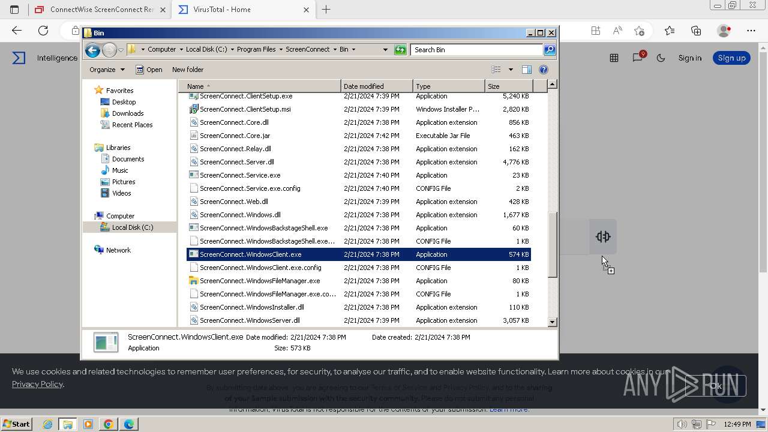Viewport: 768px width, 432px height.
Task: Open browser Collections icon
Action: pyautogui.click(x=696, y=31)
